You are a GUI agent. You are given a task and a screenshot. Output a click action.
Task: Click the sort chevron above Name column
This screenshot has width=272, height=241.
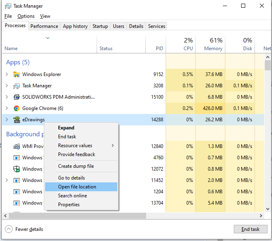pyautogui.click(x=48, y=38)
